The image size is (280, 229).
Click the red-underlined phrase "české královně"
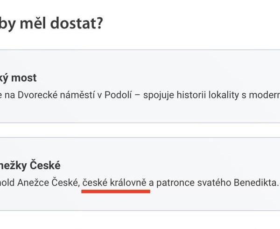tap(115, 183)
